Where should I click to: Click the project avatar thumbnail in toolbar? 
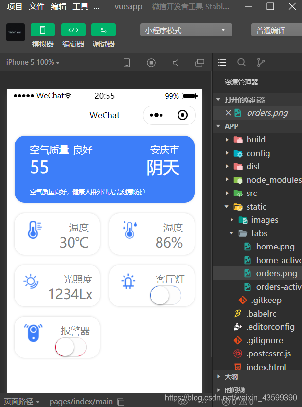[16, 32]
